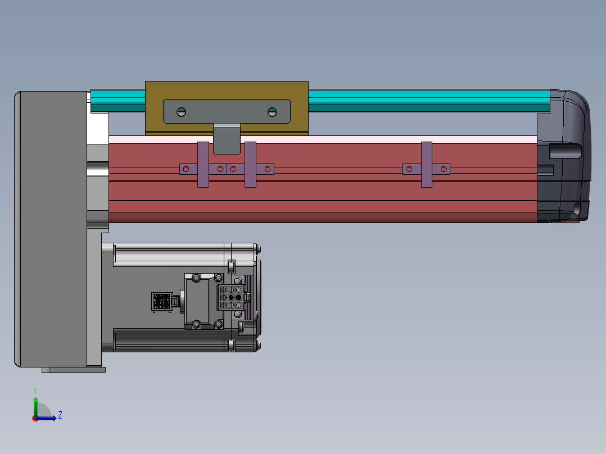Pick the bottom-left screw of the encoder cover

click(196, 324)
